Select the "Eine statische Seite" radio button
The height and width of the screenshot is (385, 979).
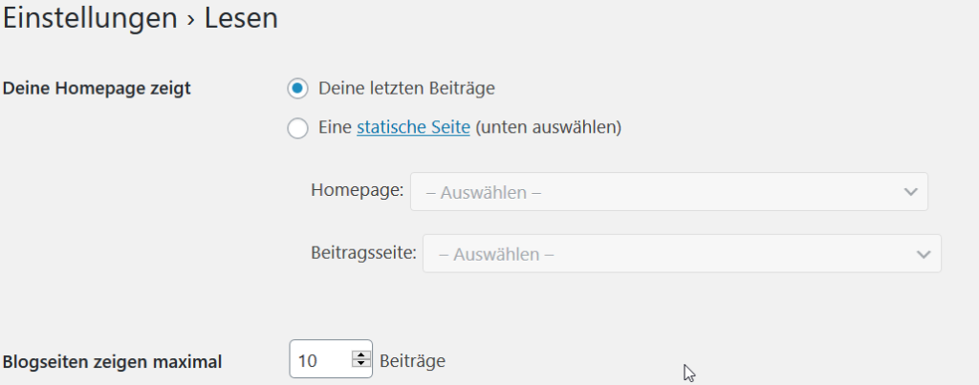(x=298, y=129)
